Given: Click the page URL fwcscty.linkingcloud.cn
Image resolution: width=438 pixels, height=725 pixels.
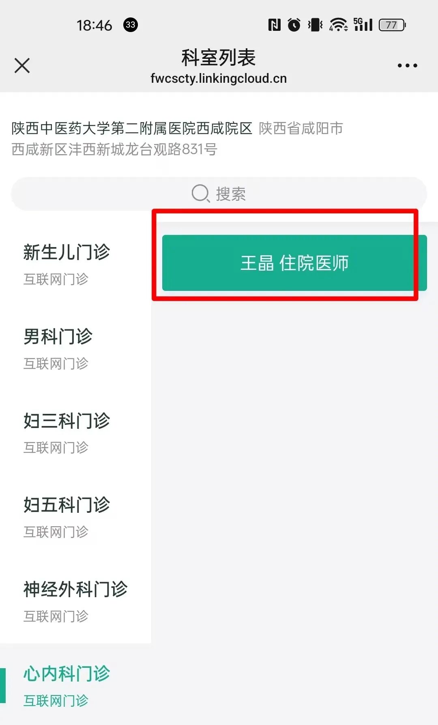Looking at the screenshot, I should (x=219, y=78).
